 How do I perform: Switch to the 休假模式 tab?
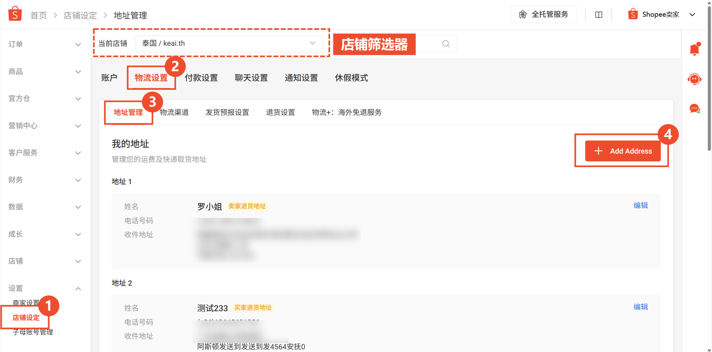point(351,78)
